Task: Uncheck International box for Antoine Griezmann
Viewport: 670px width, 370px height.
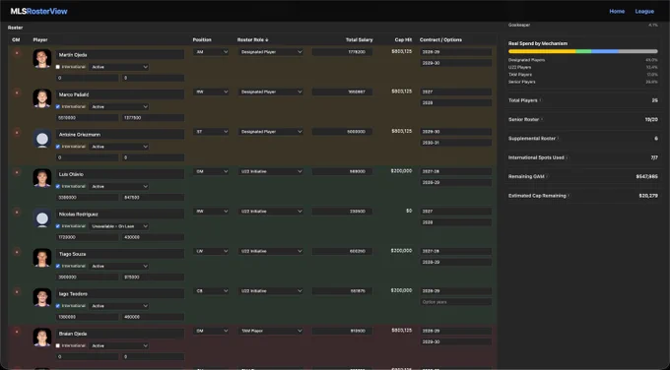Action: (58, 147)
